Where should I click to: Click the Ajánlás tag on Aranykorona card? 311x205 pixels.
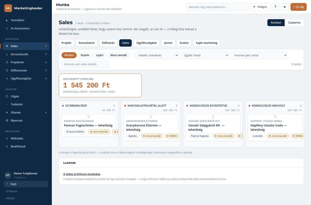[133, 136]
